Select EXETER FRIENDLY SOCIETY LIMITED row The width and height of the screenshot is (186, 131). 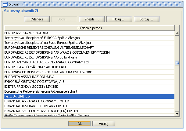[89, 87]
